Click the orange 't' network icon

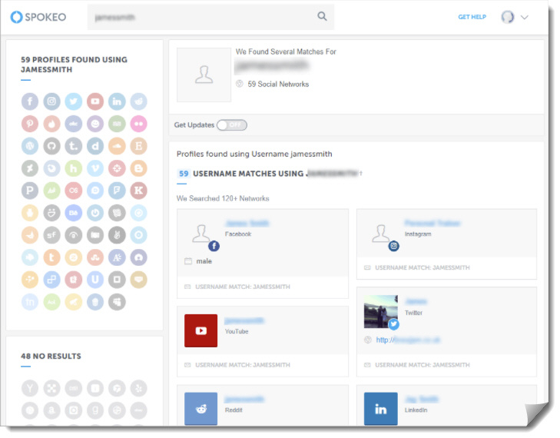(51, 257)
